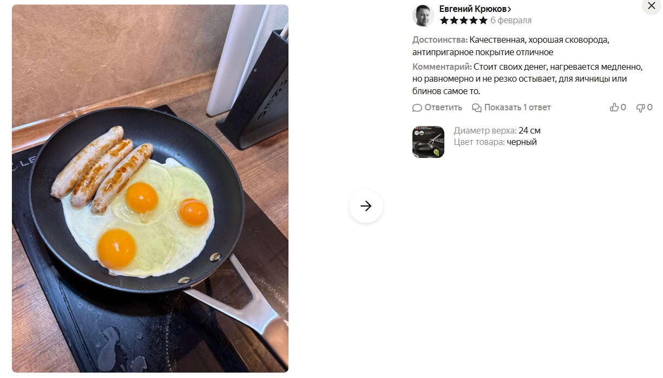This screenshot has height=378, width=663.
Task: Click the frying pan with eggs photo
Action: [150, 189]
